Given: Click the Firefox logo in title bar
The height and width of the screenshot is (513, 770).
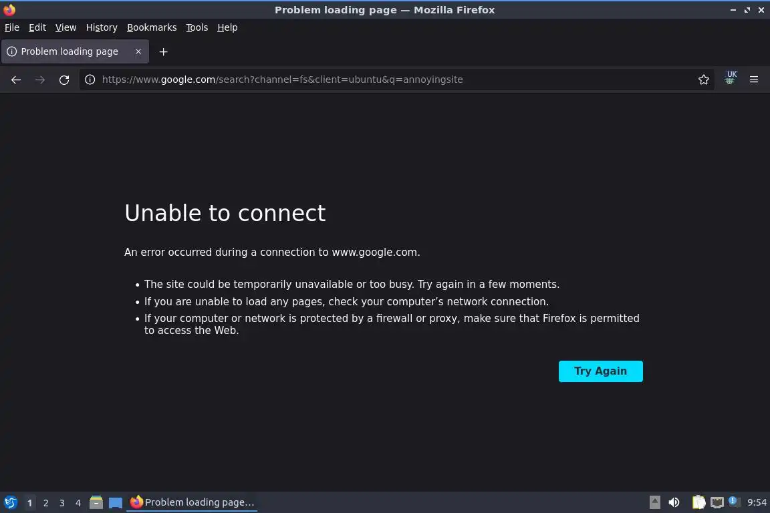Looking at the screenshot, I should (9, 10).
